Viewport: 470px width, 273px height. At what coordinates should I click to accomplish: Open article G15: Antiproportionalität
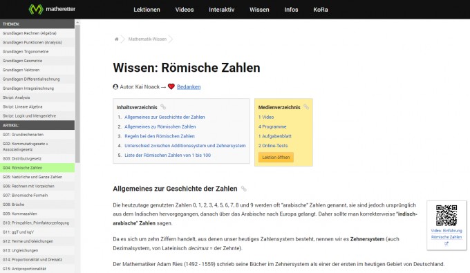37,269
